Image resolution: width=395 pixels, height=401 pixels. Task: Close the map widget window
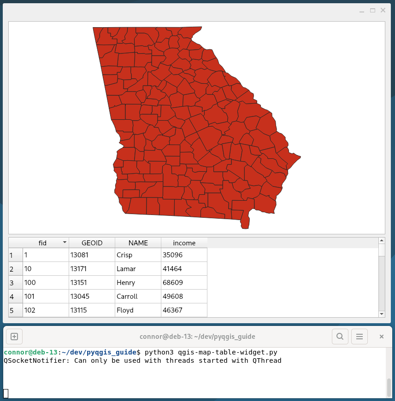pyautogui.click(x=383, y=10)
